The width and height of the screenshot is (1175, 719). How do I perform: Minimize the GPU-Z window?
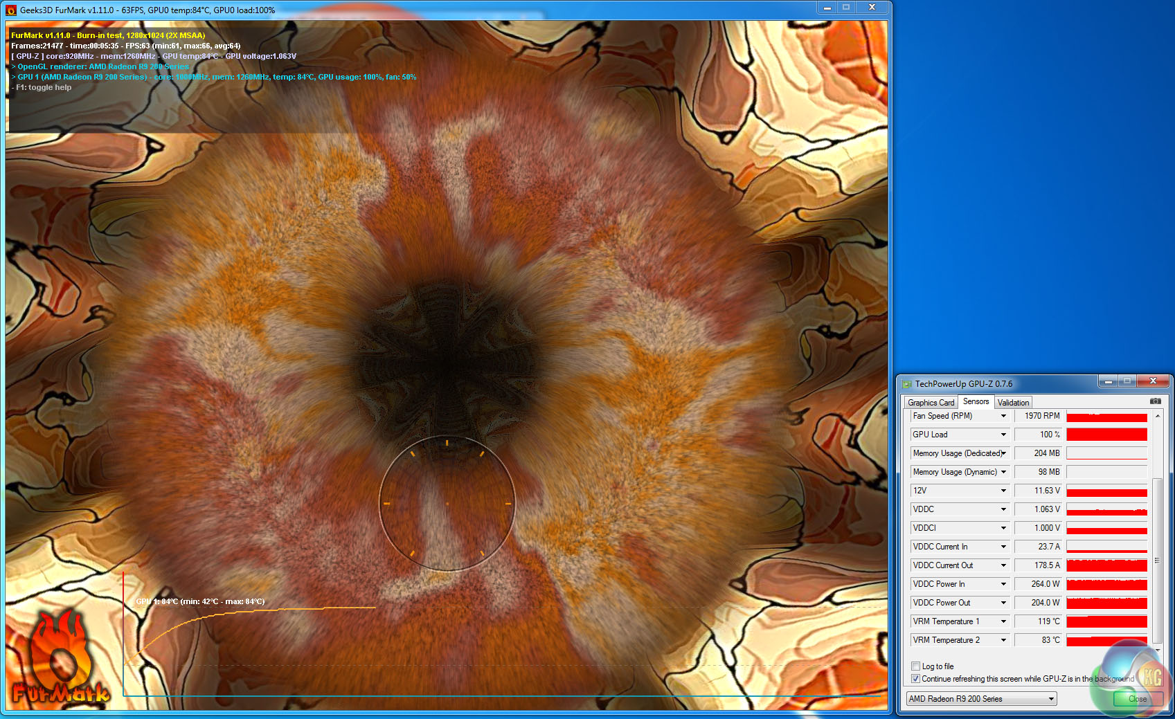pyautogui.click(x=1108, y=381)
